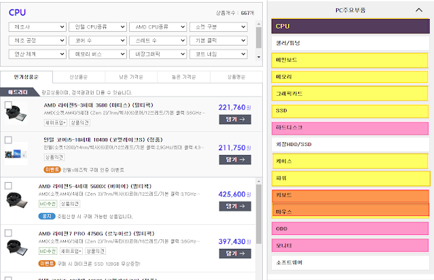Select the 상품명순 sort tab
Screen dimensions: 434x280
tap(236, 77)
